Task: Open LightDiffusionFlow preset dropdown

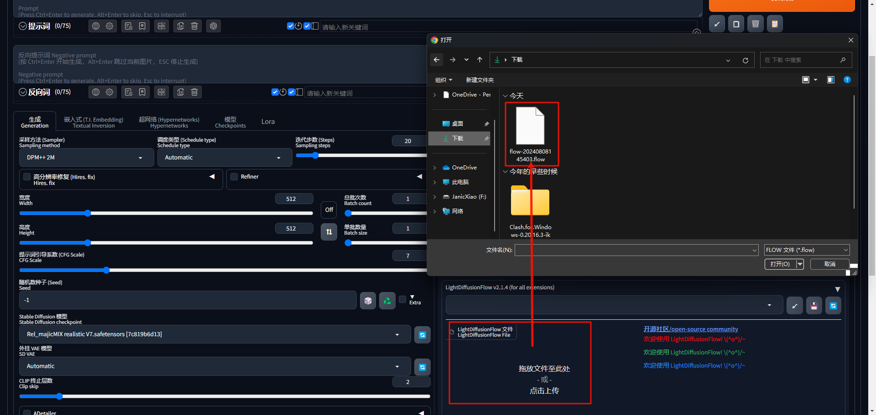Action: tap(614, 305)
